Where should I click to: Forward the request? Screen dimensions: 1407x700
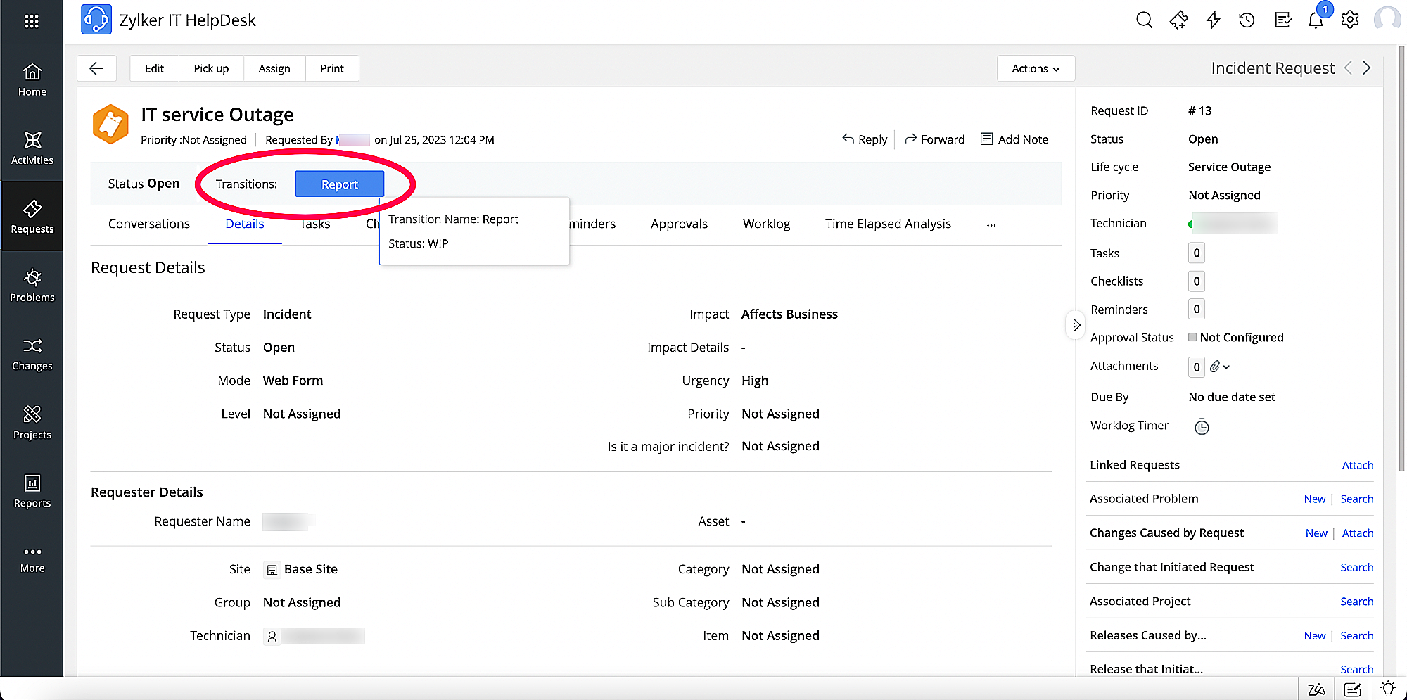click(x=934, y=139)
